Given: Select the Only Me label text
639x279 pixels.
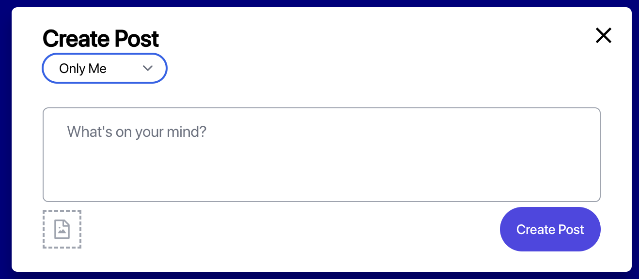Looking at the screenshot, I should (x=82, y=68).
